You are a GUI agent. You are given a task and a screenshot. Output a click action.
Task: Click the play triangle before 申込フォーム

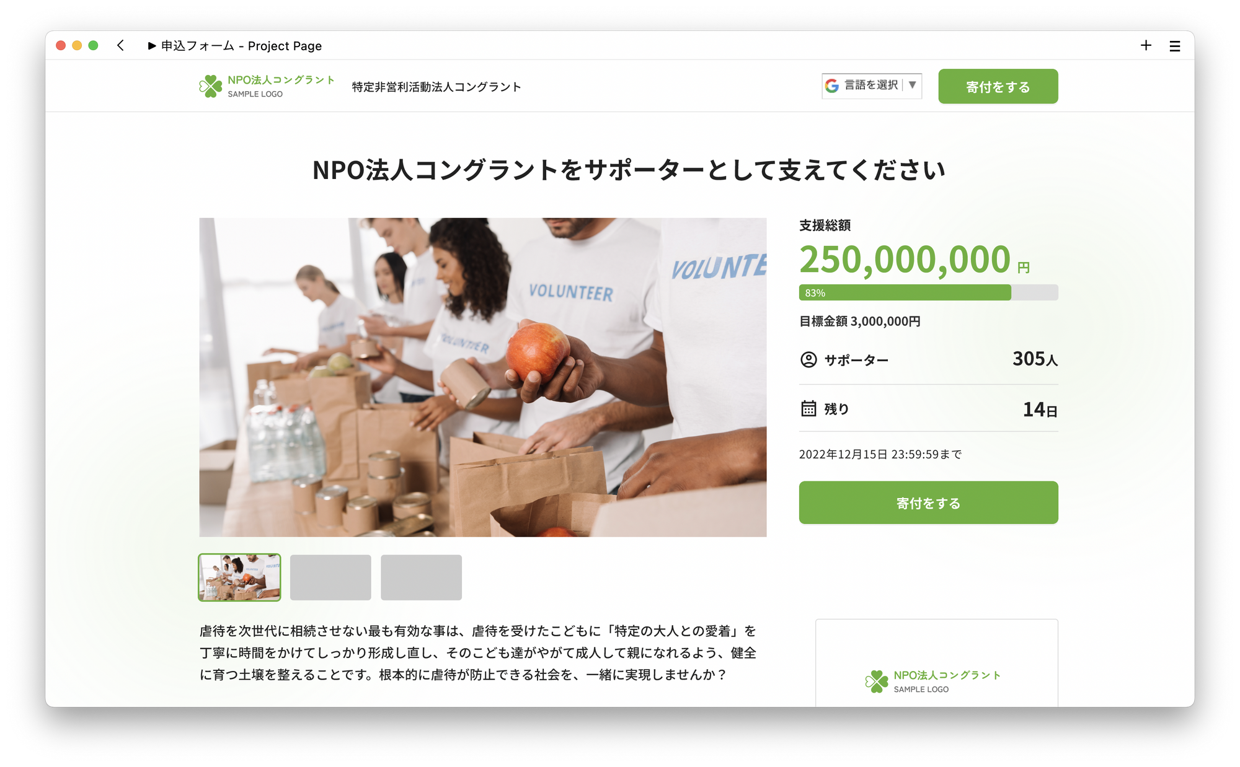pos(152,46)
